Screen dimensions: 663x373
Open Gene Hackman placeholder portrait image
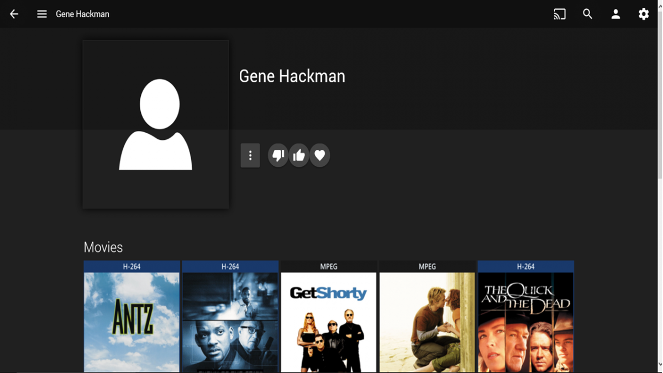point(156,124)
